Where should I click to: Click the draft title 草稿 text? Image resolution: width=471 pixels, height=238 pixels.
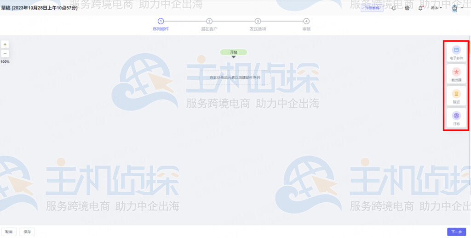pyautogui.click(x=39, y=8)
